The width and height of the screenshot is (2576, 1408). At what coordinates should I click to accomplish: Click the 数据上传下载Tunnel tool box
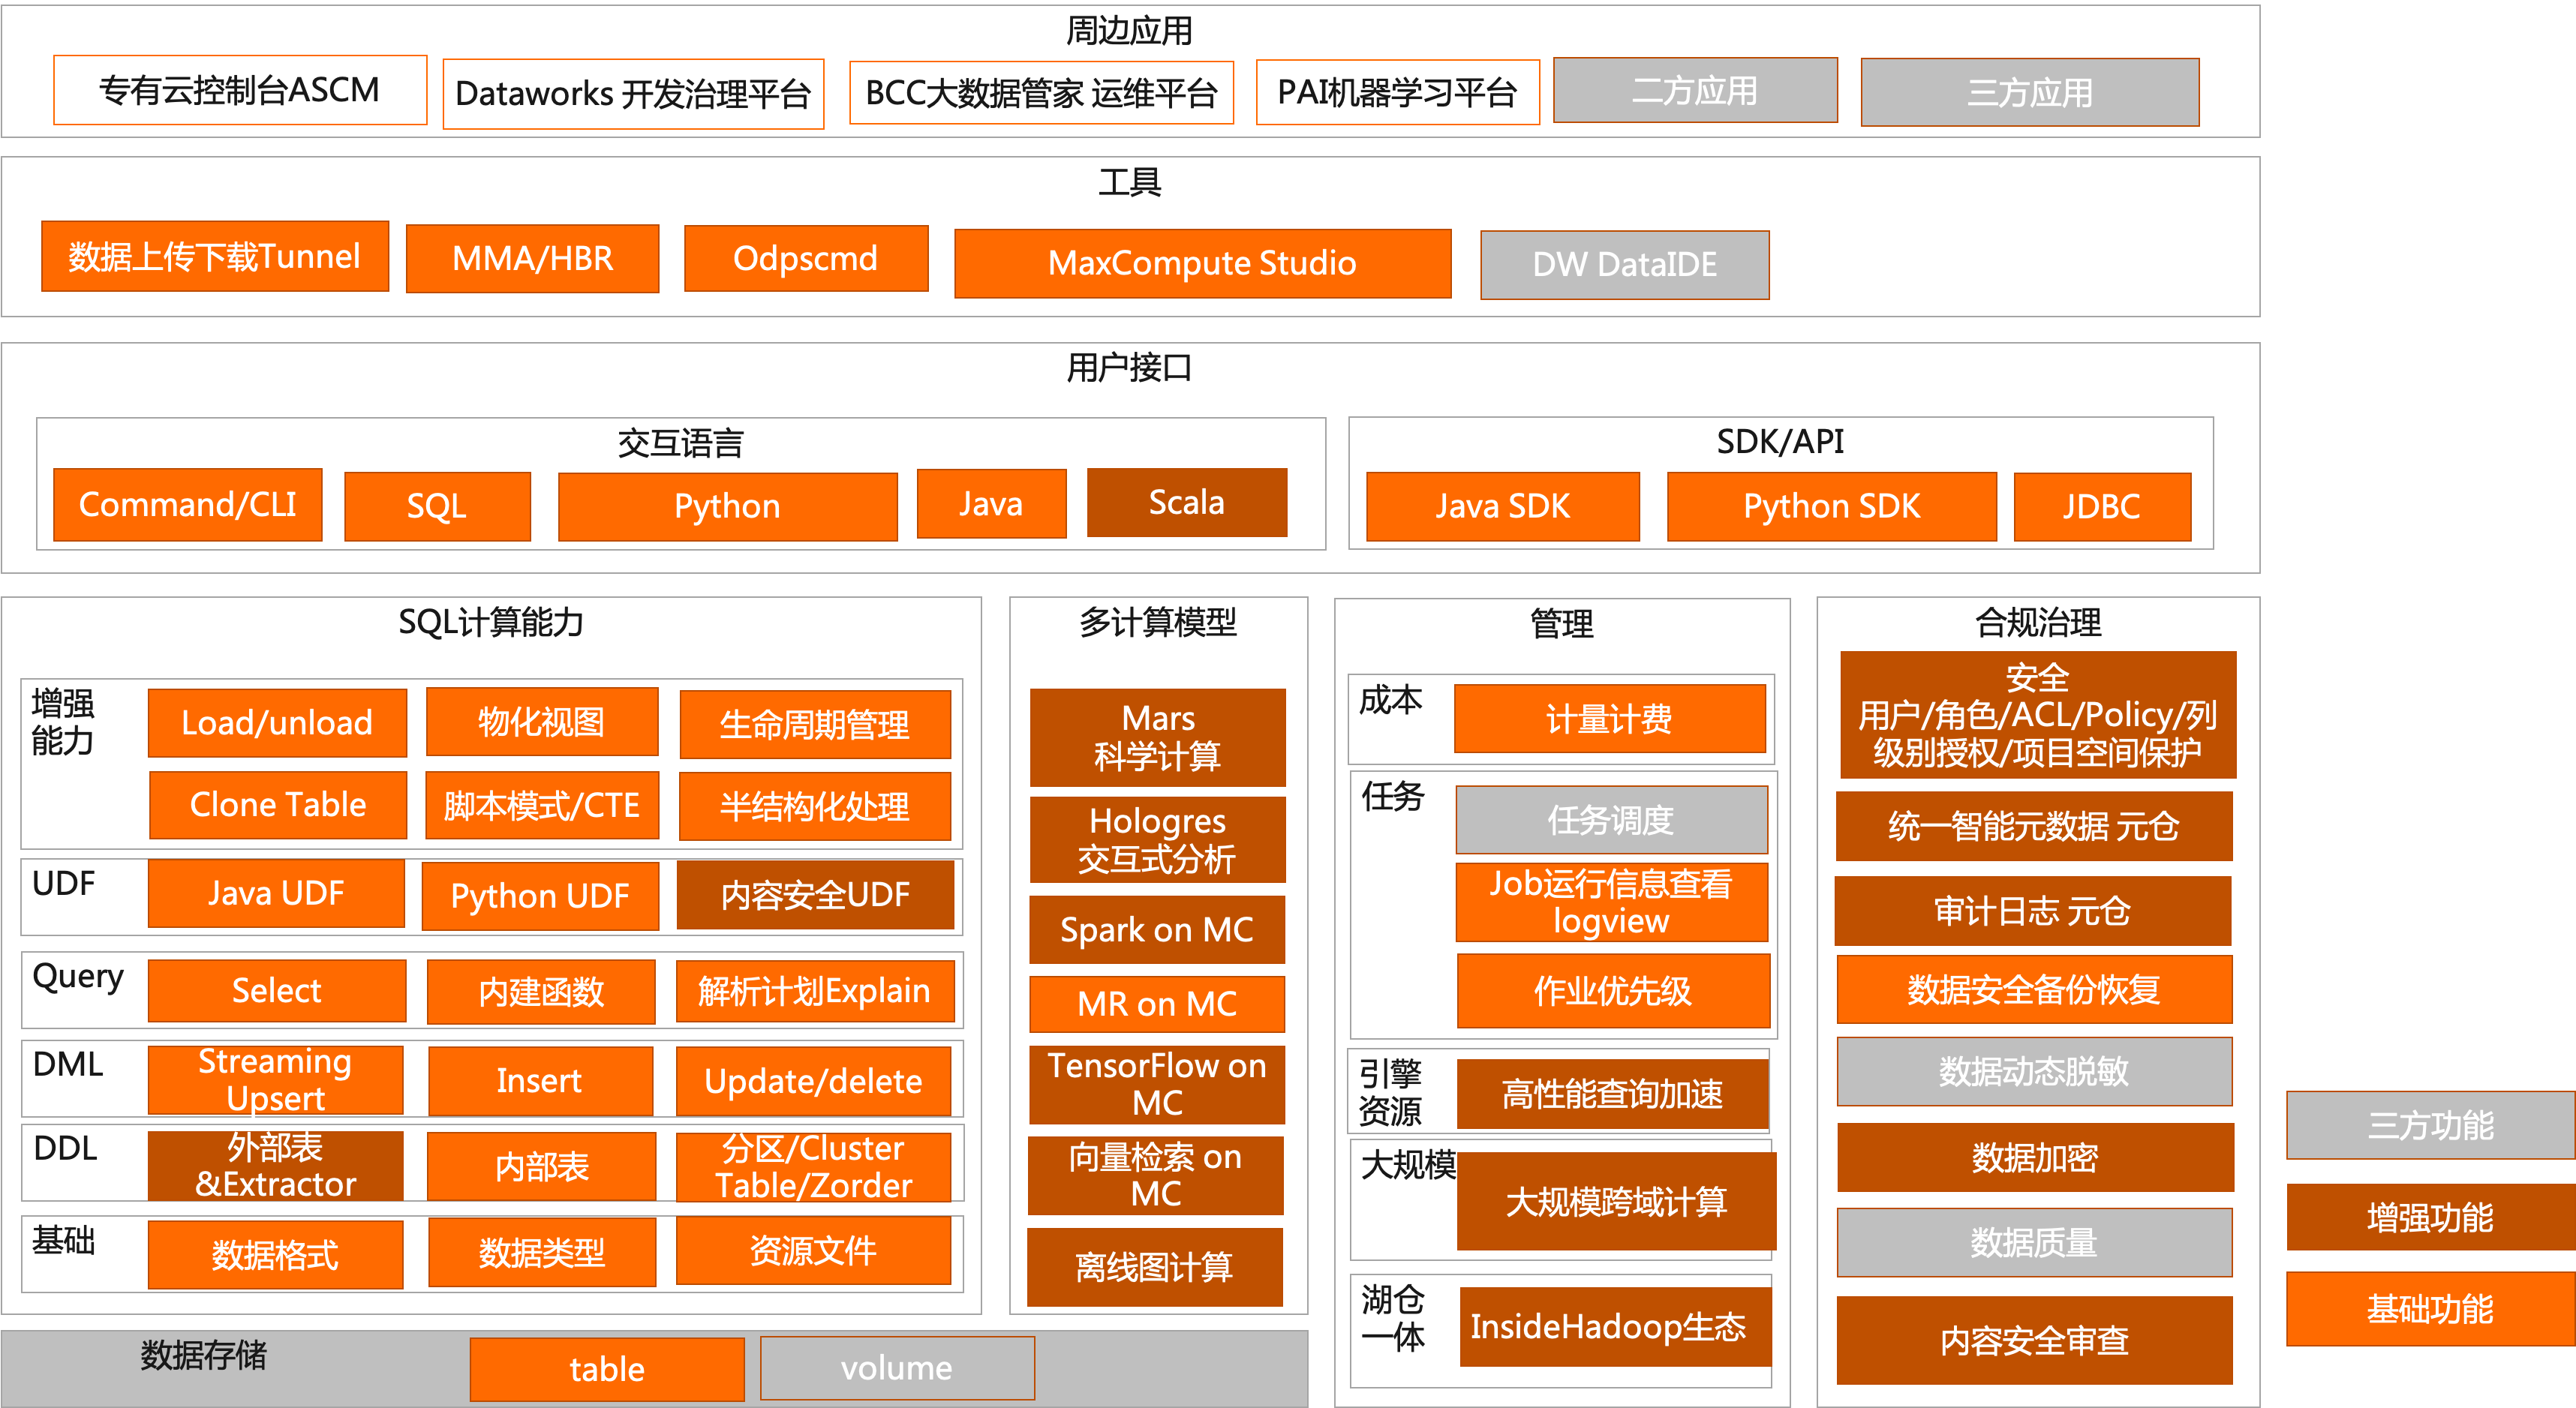tap(215, 257)
